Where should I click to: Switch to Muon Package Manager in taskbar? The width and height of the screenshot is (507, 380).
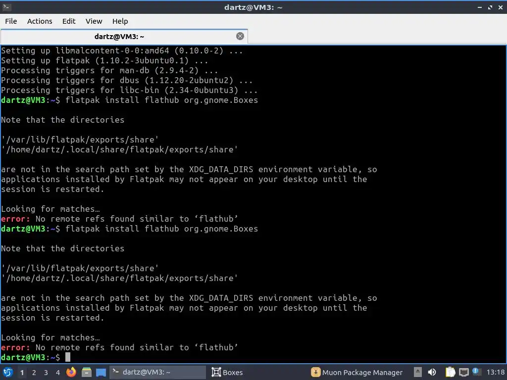pos(357,372)
